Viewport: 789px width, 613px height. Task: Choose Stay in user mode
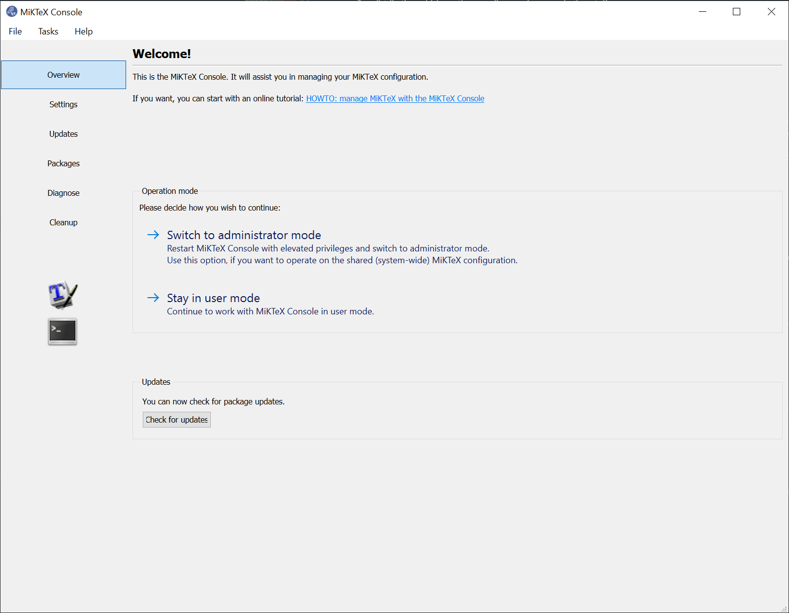click(213, 298)
